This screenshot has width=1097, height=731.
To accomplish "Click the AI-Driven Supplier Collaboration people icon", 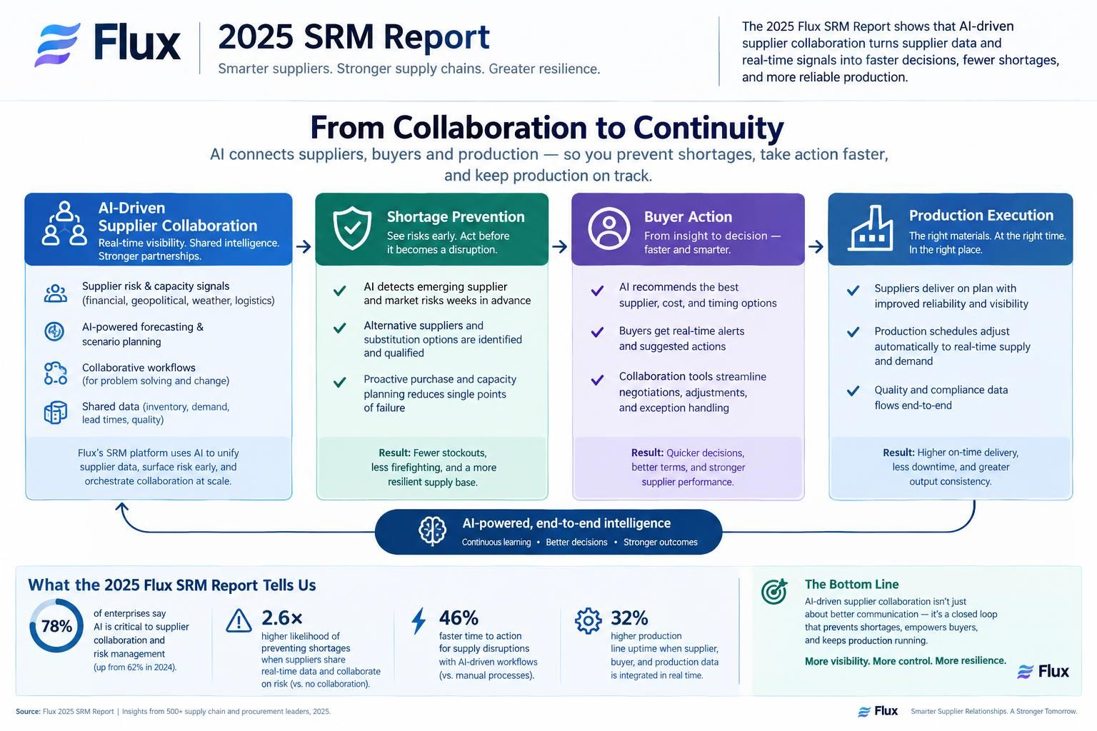I will click(x=64, y=223).
